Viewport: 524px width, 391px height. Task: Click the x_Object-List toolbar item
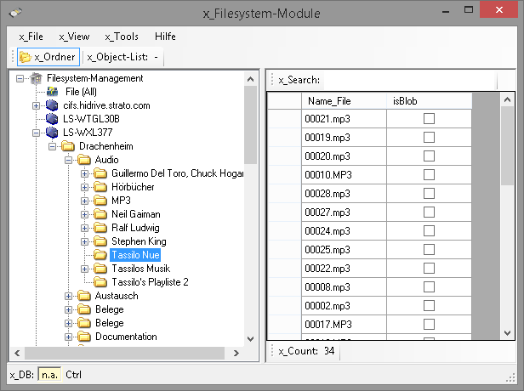tap(122, 57)
